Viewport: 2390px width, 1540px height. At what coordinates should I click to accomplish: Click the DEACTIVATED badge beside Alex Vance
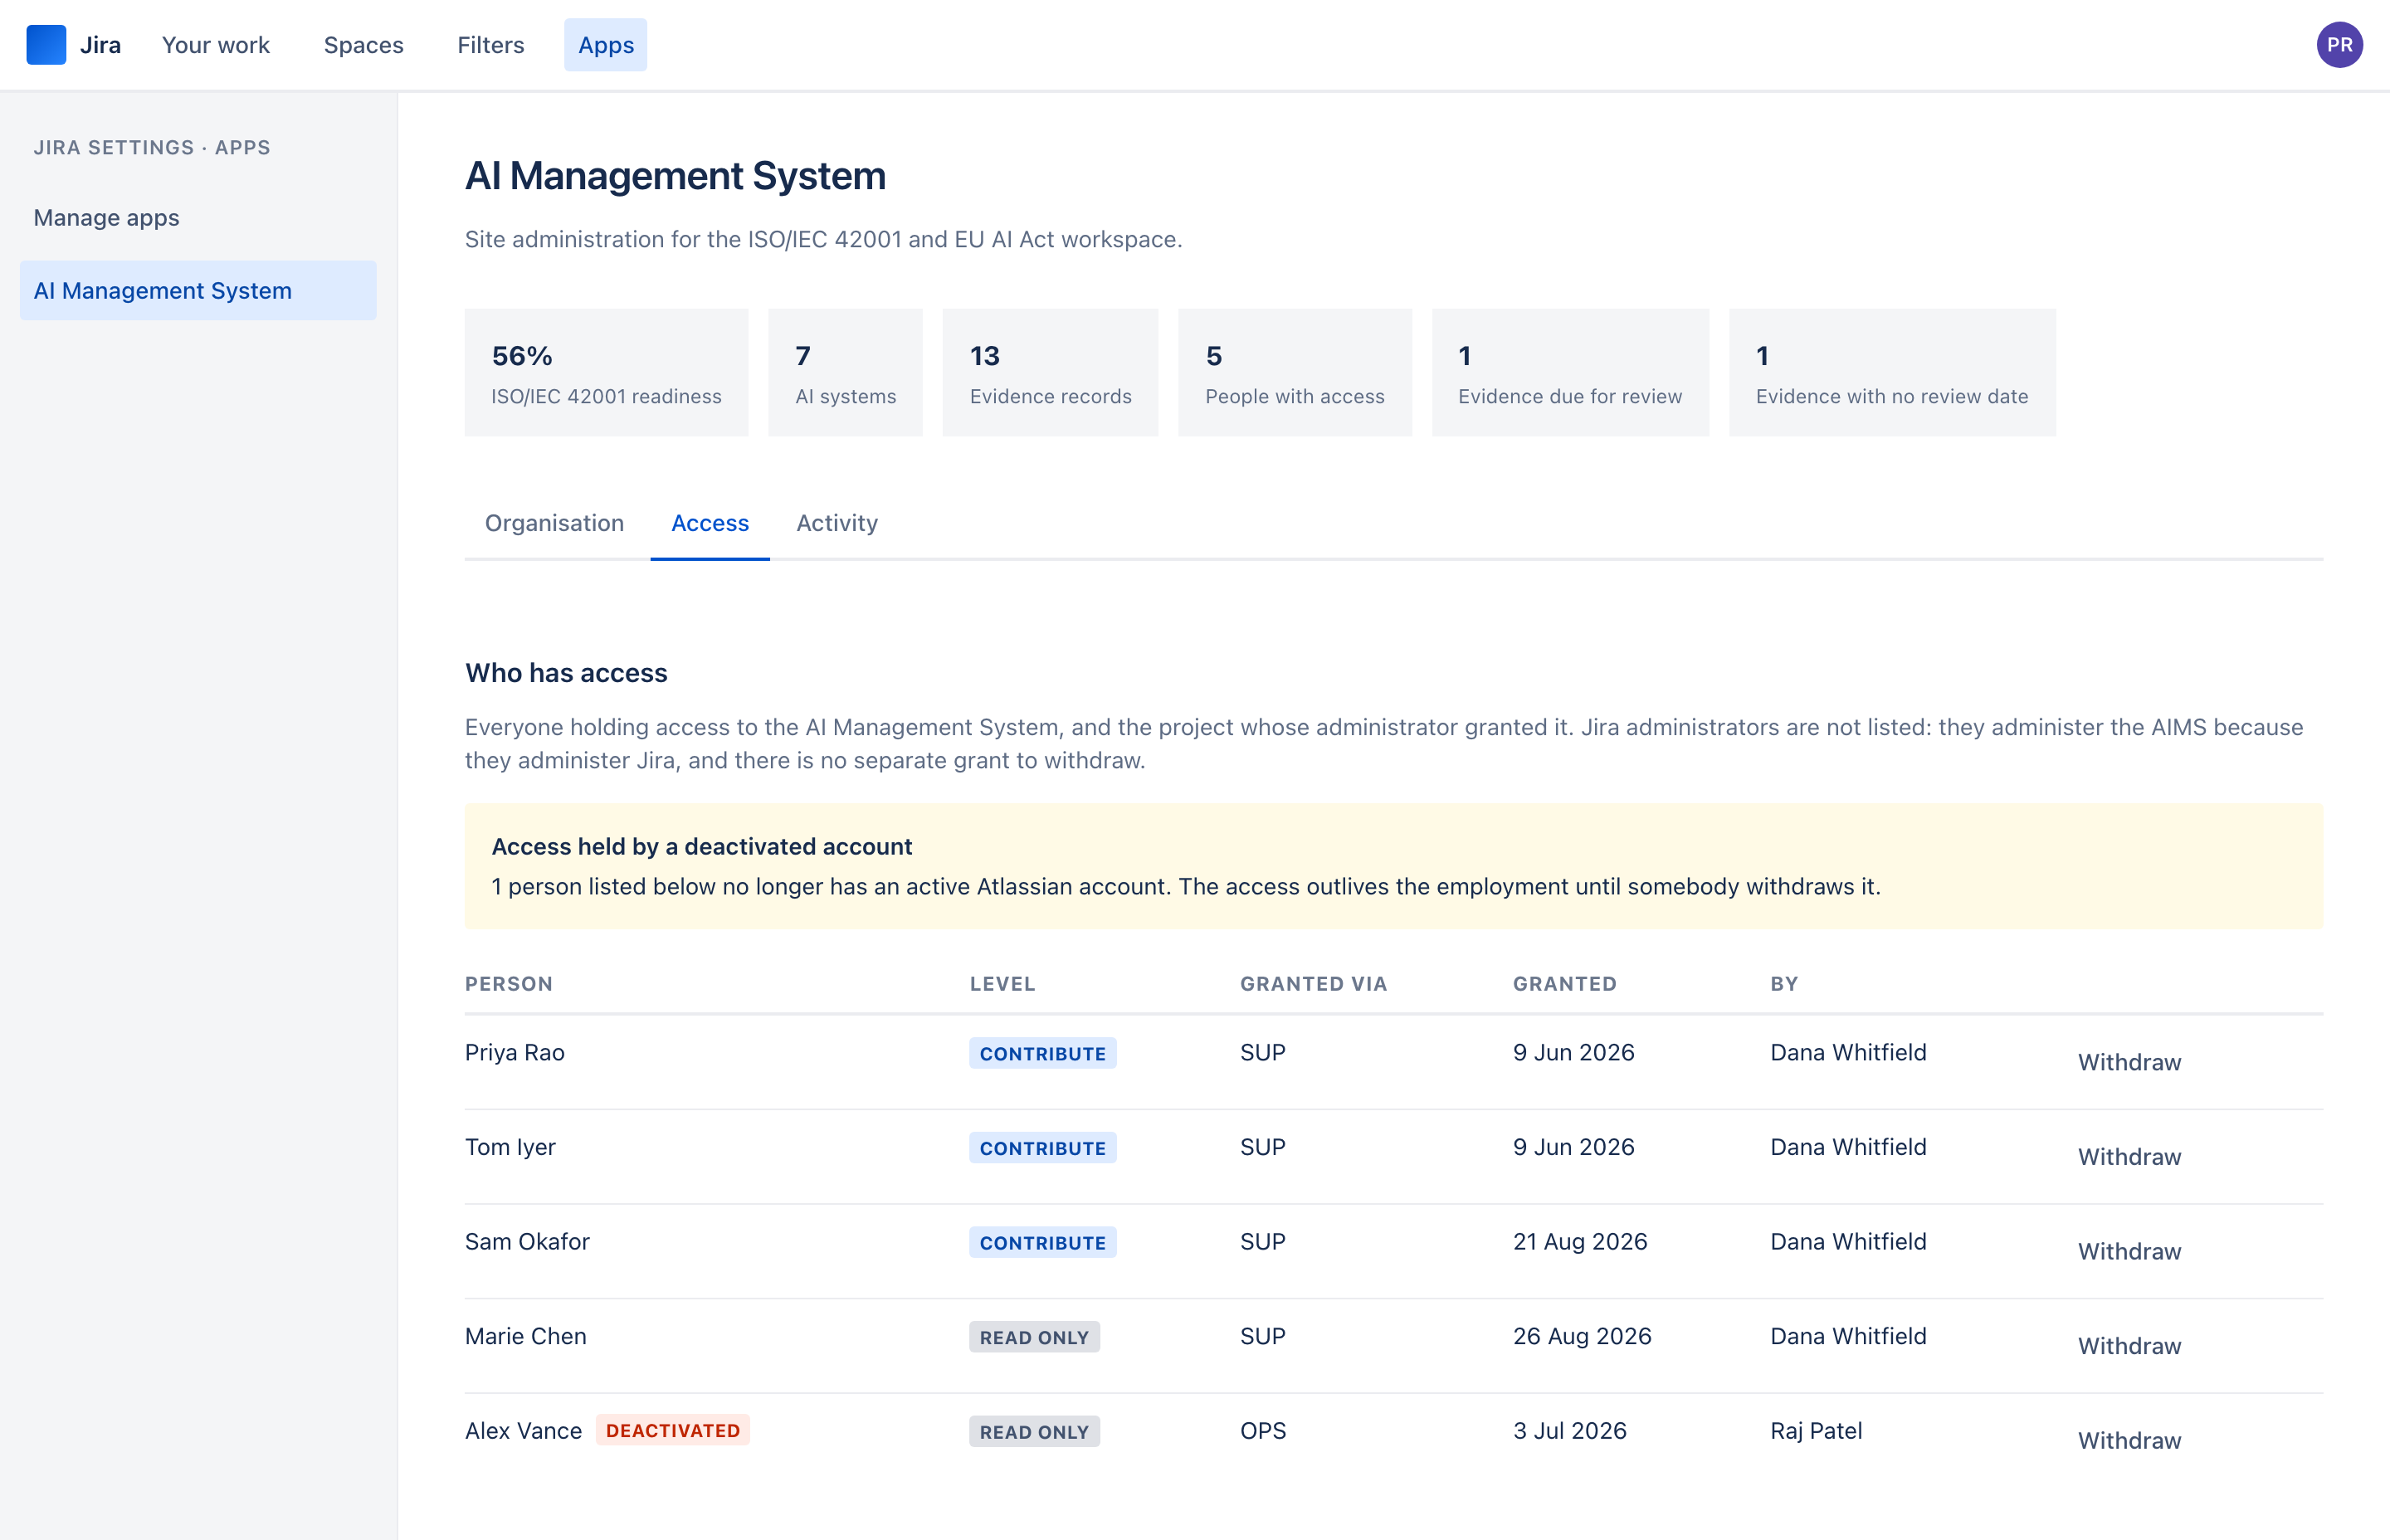(673, 1431)
